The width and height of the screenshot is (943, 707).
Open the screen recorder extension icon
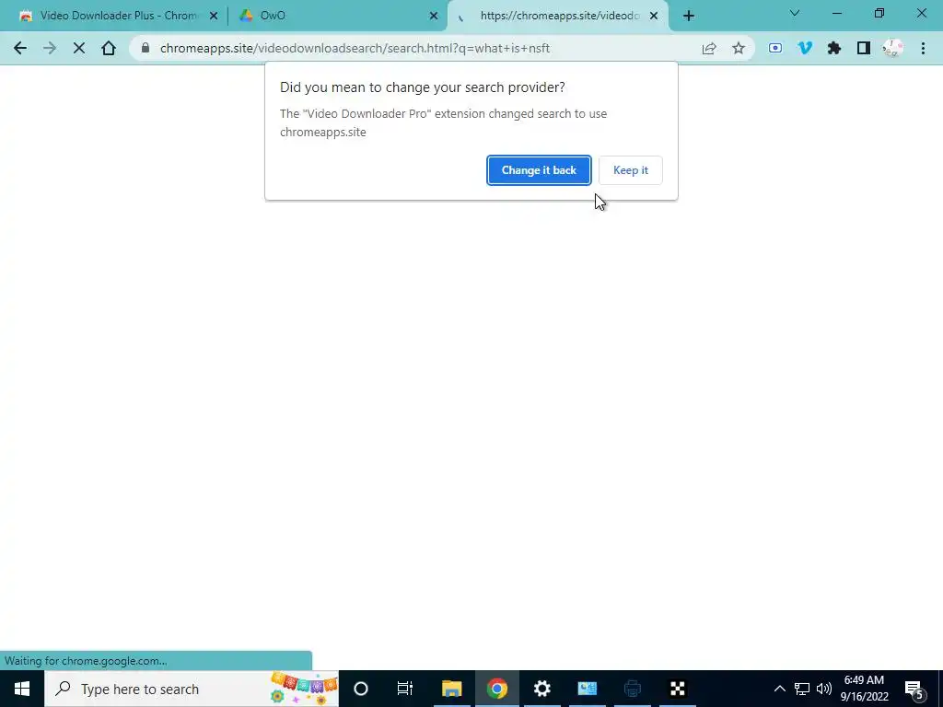tap(775, 48)
